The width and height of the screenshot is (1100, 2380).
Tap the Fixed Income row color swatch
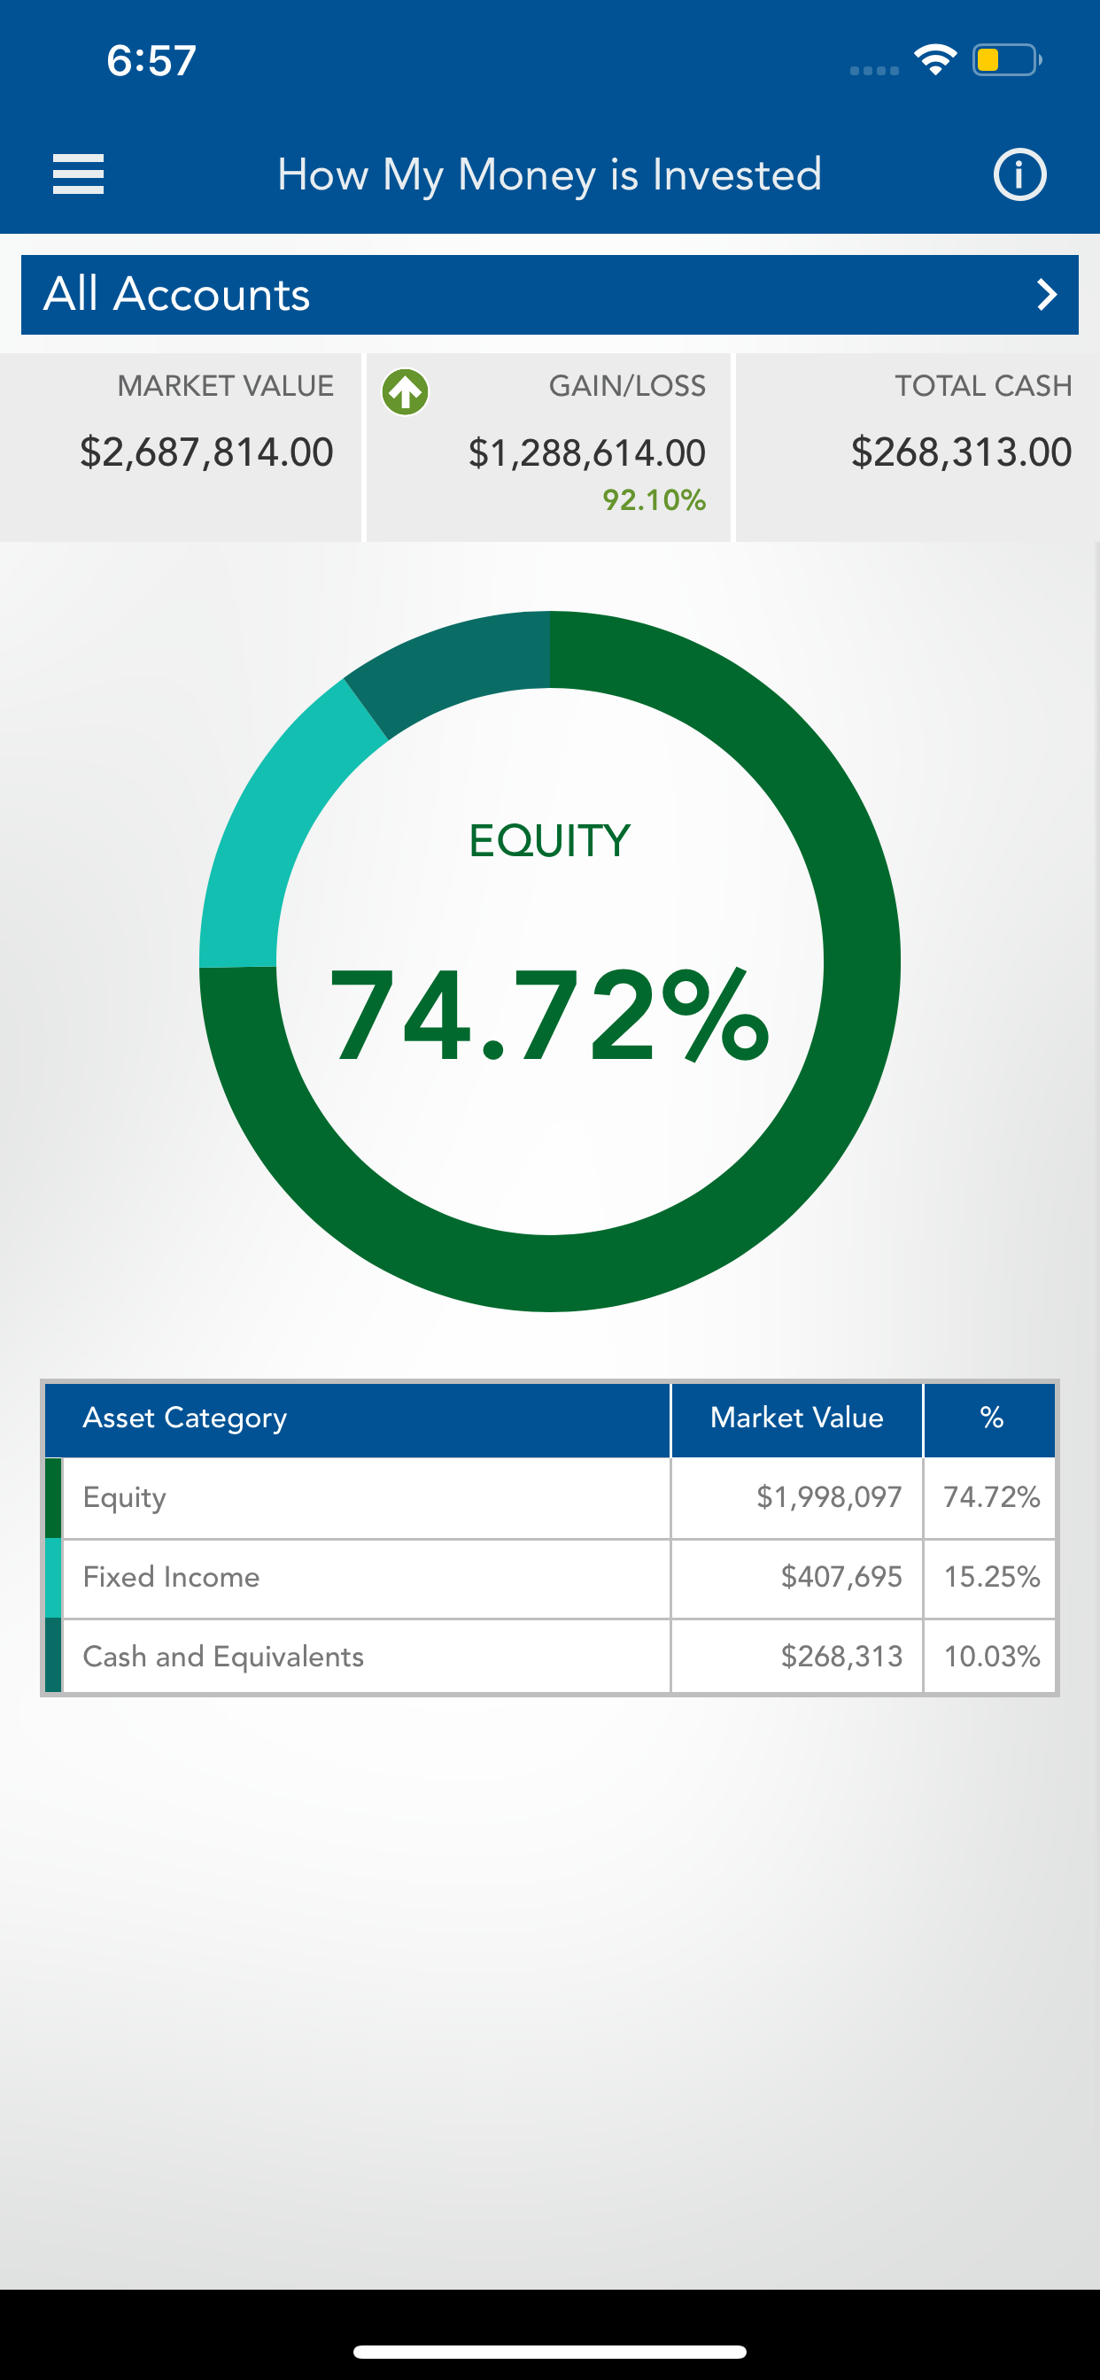pyautogui.click(x=54, y=1578)
